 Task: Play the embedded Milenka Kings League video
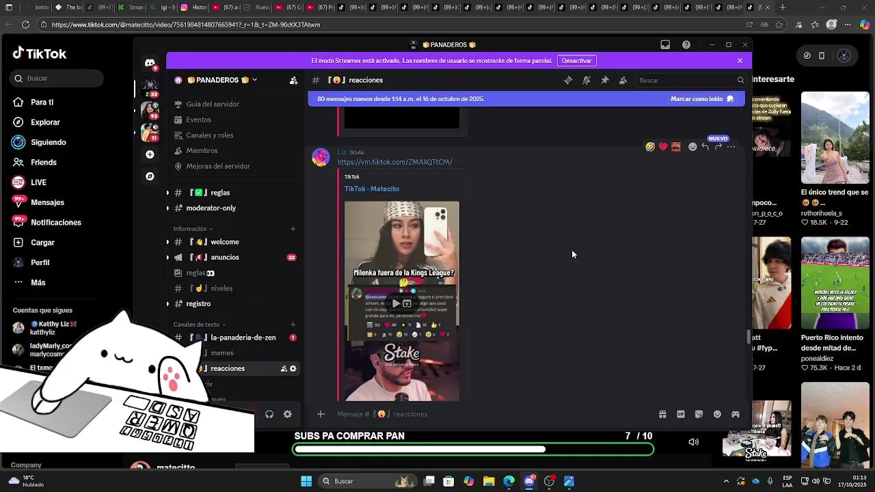tap(396, 303)
